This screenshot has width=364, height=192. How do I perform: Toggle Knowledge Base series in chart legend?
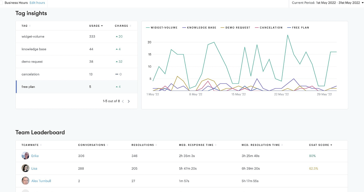199,28
